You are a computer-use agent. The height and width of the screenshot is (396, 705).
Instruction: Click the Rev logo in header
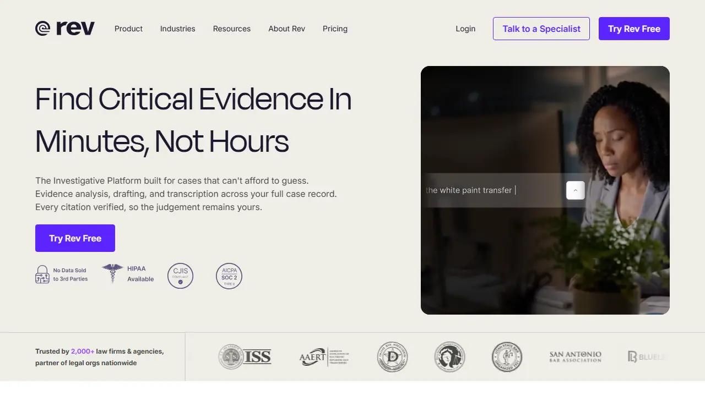[x=65, y=29]
